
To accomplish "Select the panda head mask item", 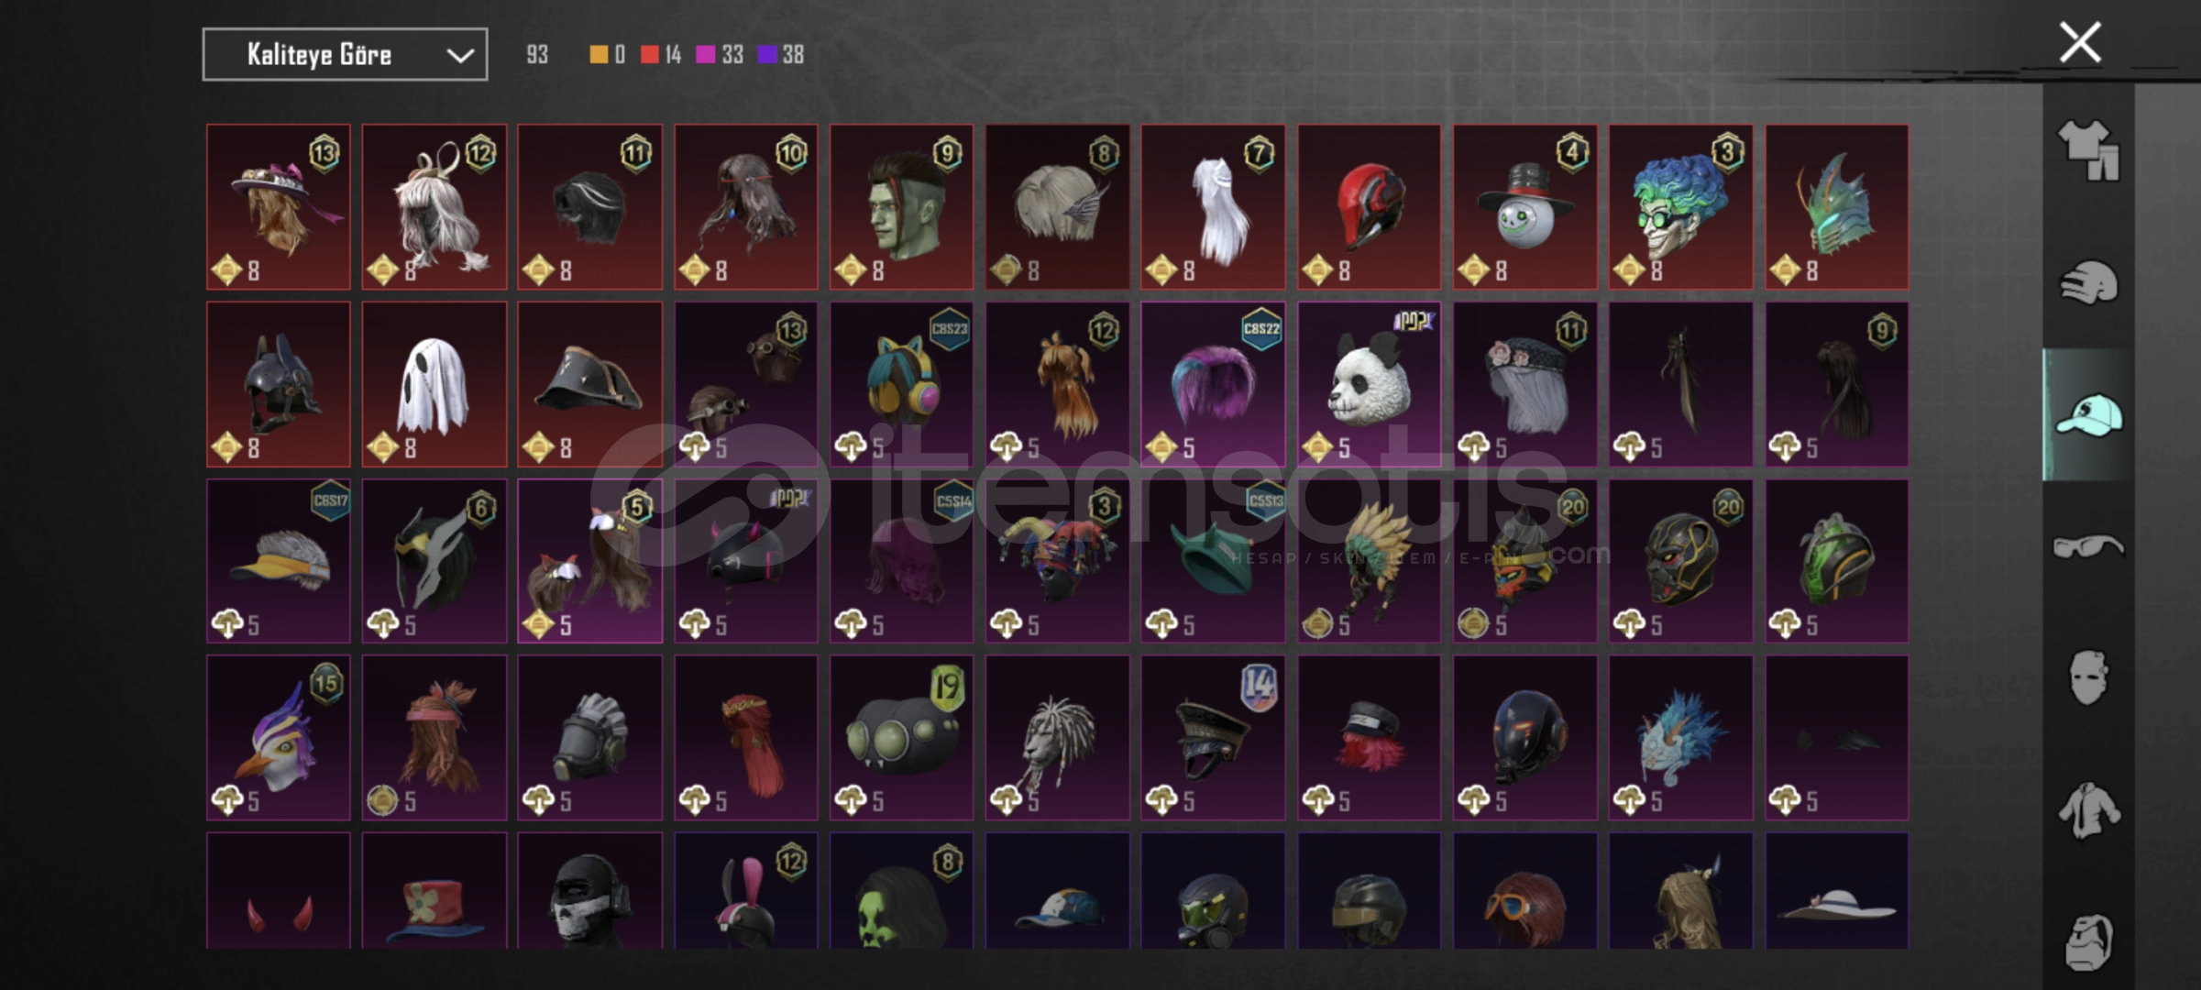I will (x=1369, y=385).
